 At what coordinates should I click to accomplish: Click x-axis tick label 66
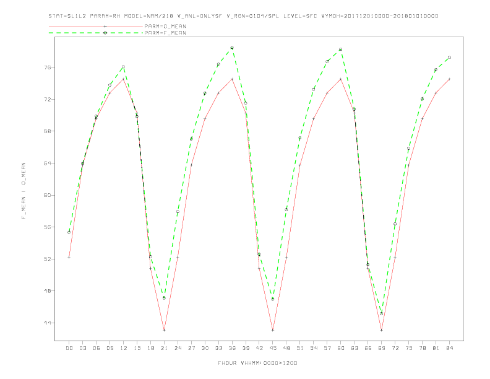[x=368, y=348]
